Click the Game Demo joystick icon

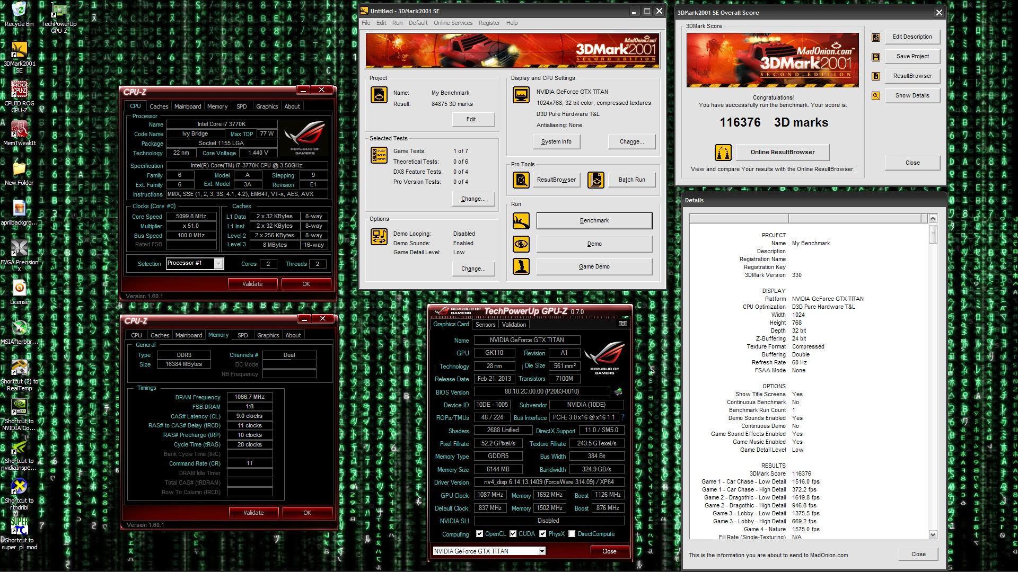pos(521,266)
